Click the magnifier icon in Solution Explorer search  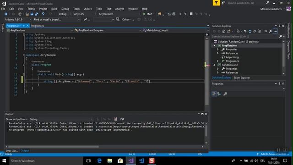281,37
